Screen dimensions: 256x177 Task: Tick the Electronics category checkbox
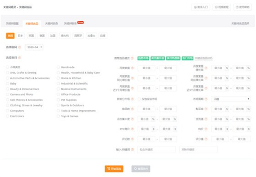[x=7, y=116]
